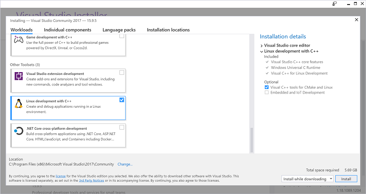Image resolution: width=366 pixels, height=194 pixels.
Task: Click Windows Universal C Runtime item
Action: pos(296,68)
